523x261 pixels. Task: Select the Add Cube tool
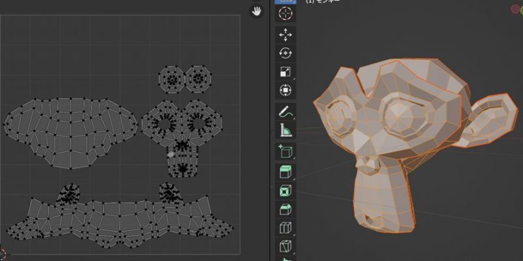click(x=285, y=151)
